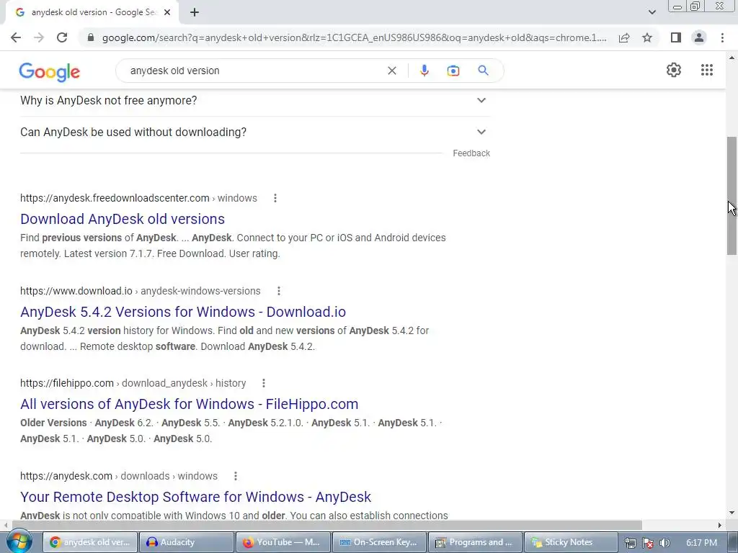Click into the anydesk old version search field
Image resolution: width=738 pixels, height=553 pixels.
point(254,71)
